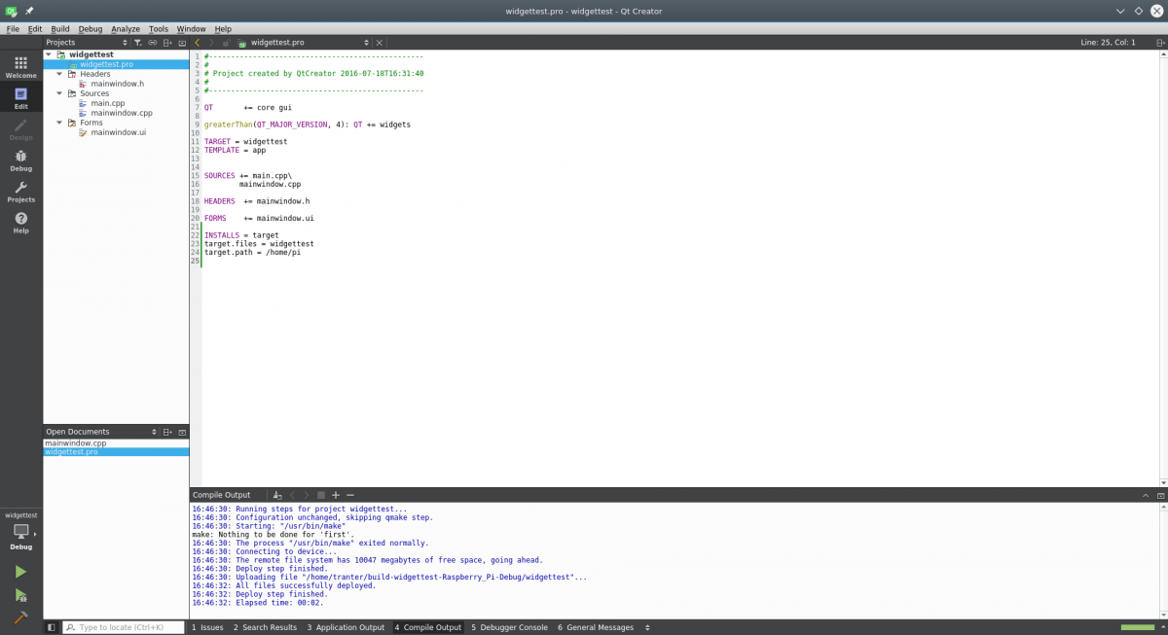Screen dimensions: 1168x635
Task: Toggle the left sidebar visibility
Action: point(52,627)
